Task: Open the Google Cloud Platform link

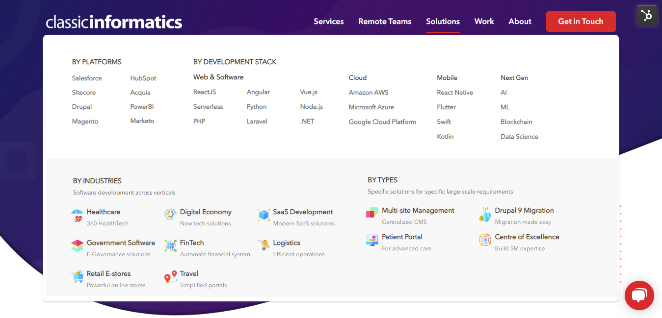Action: click(382, 122)
